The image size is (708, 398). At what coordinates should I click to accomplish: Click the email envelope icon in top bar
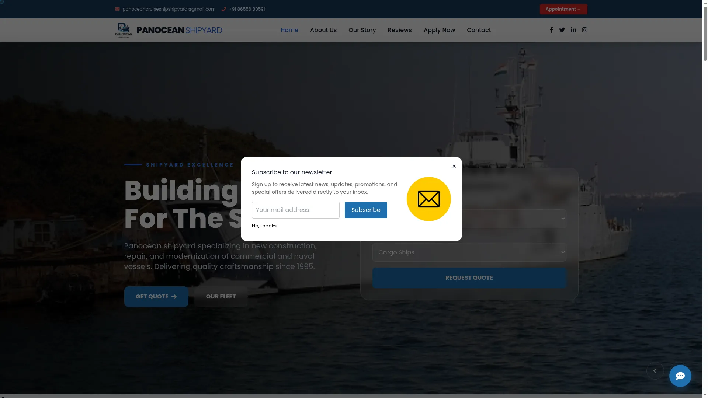coord(117,9)
